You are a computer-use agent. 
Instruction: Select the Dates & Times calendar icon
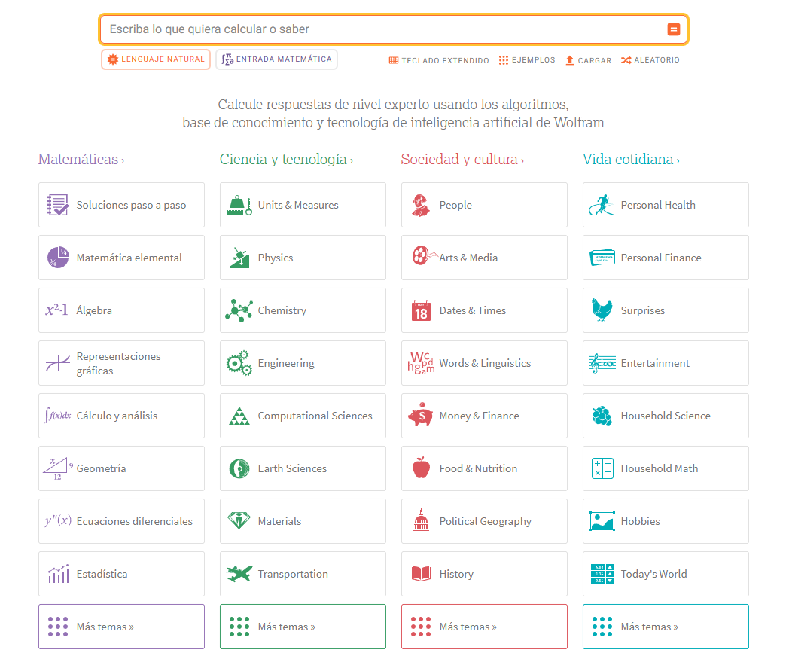coord(420,310)
